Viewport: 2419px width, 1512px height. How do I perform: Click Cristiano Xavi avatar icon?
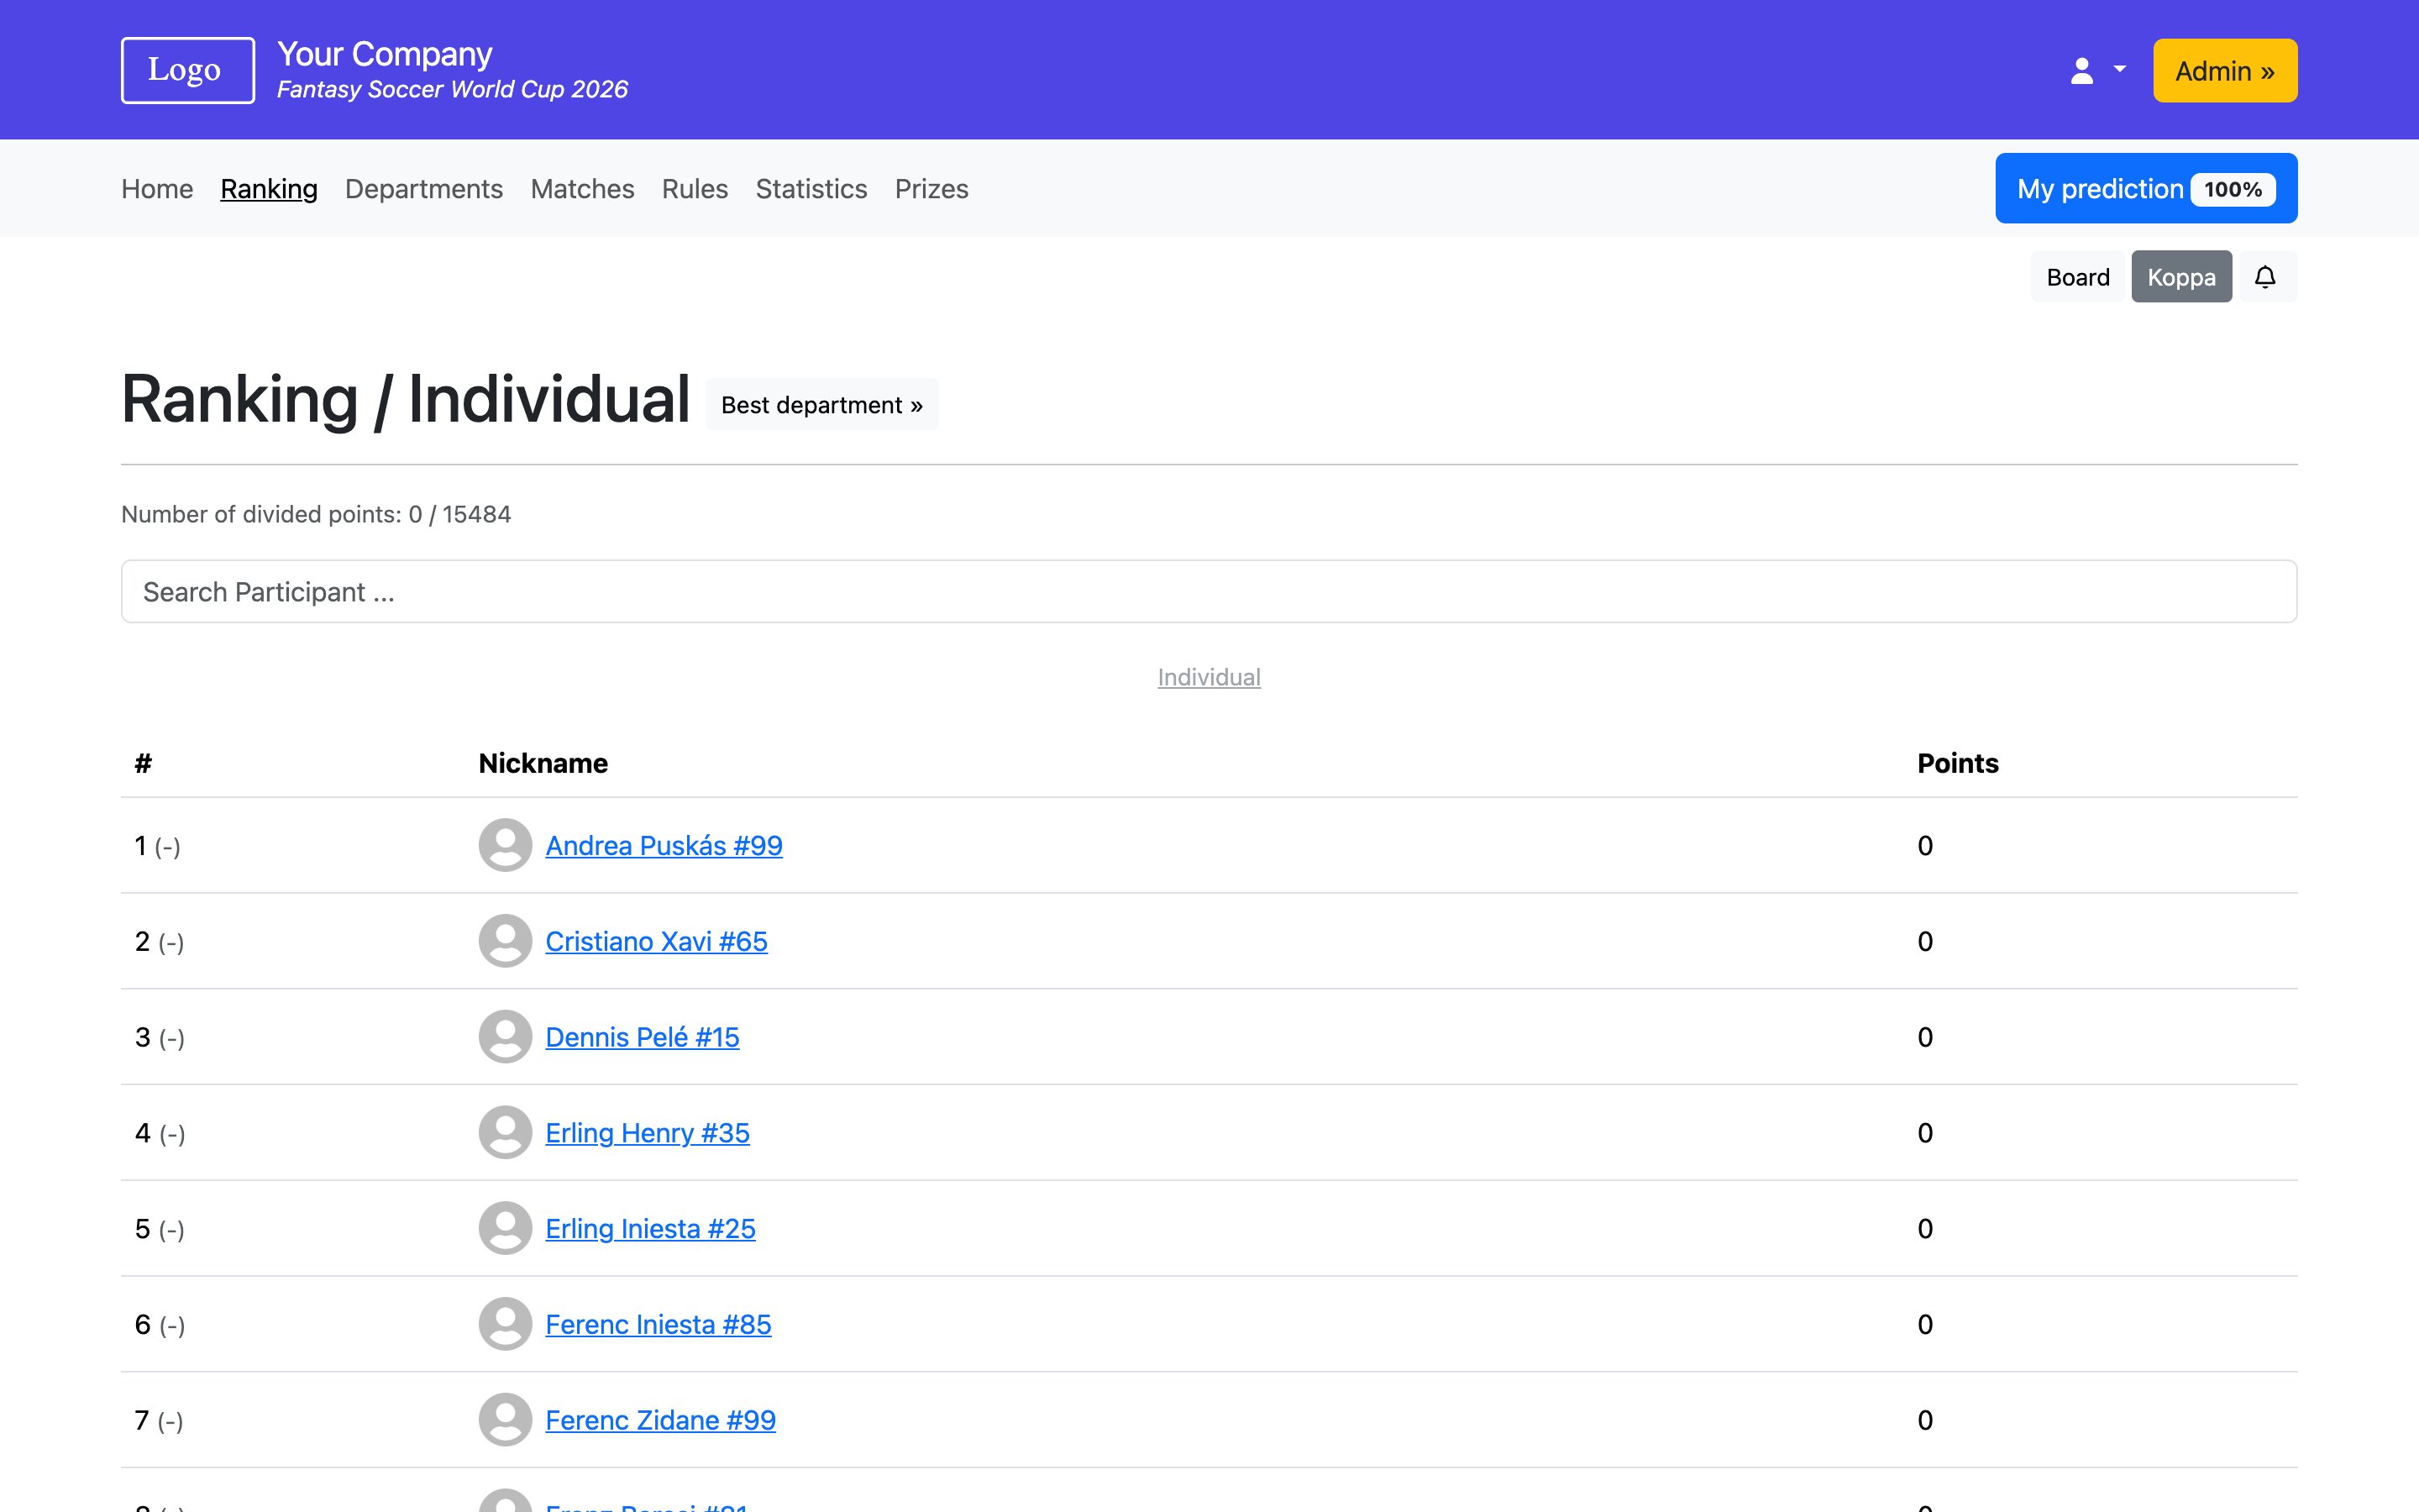tap(505, 941)
